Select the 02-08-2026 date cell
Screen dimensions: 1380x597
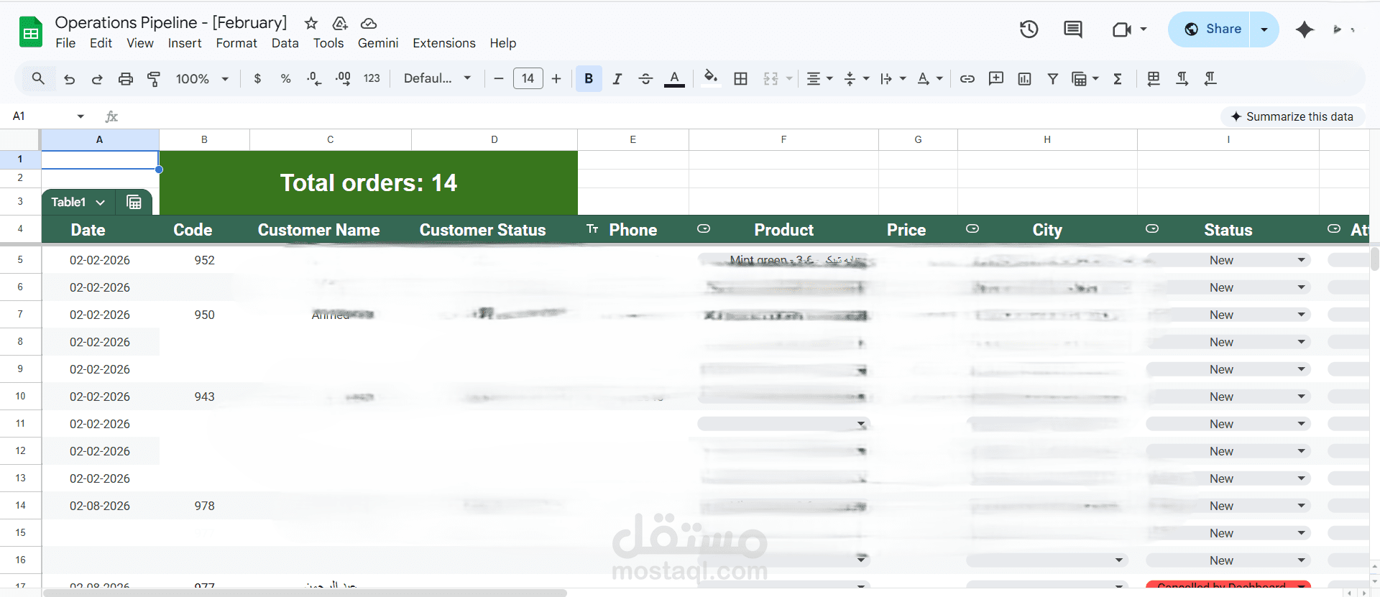pyautogui.click(x=100, y=506)
